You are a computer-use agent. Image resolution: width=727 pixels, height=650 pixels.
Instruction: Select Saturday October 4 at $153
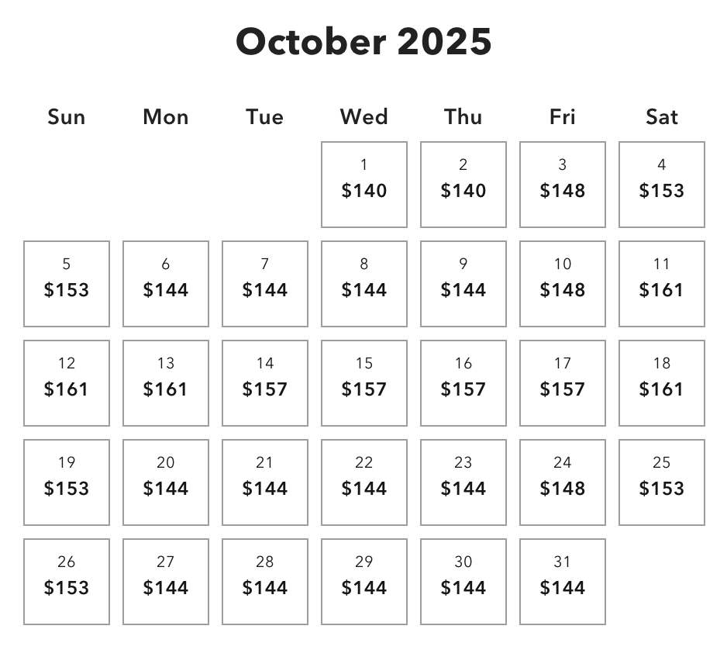tap(661, 185)
